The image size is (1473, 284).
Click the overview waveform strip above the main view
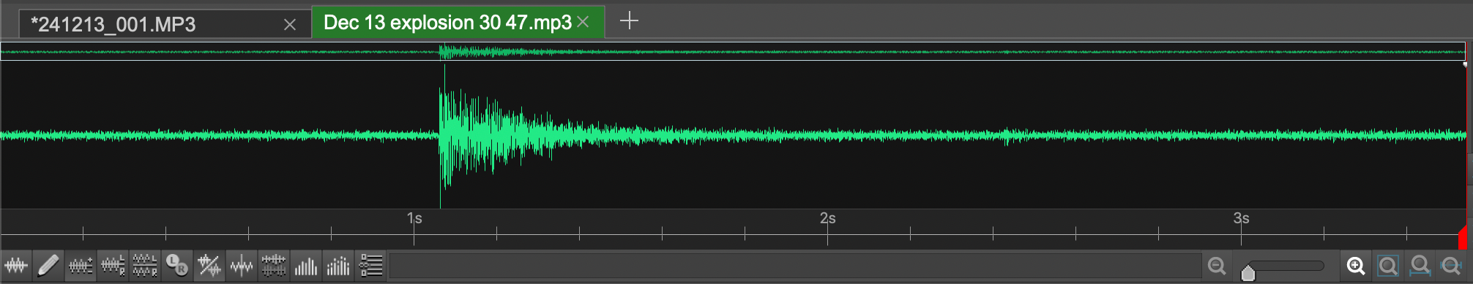pos(733,51)
